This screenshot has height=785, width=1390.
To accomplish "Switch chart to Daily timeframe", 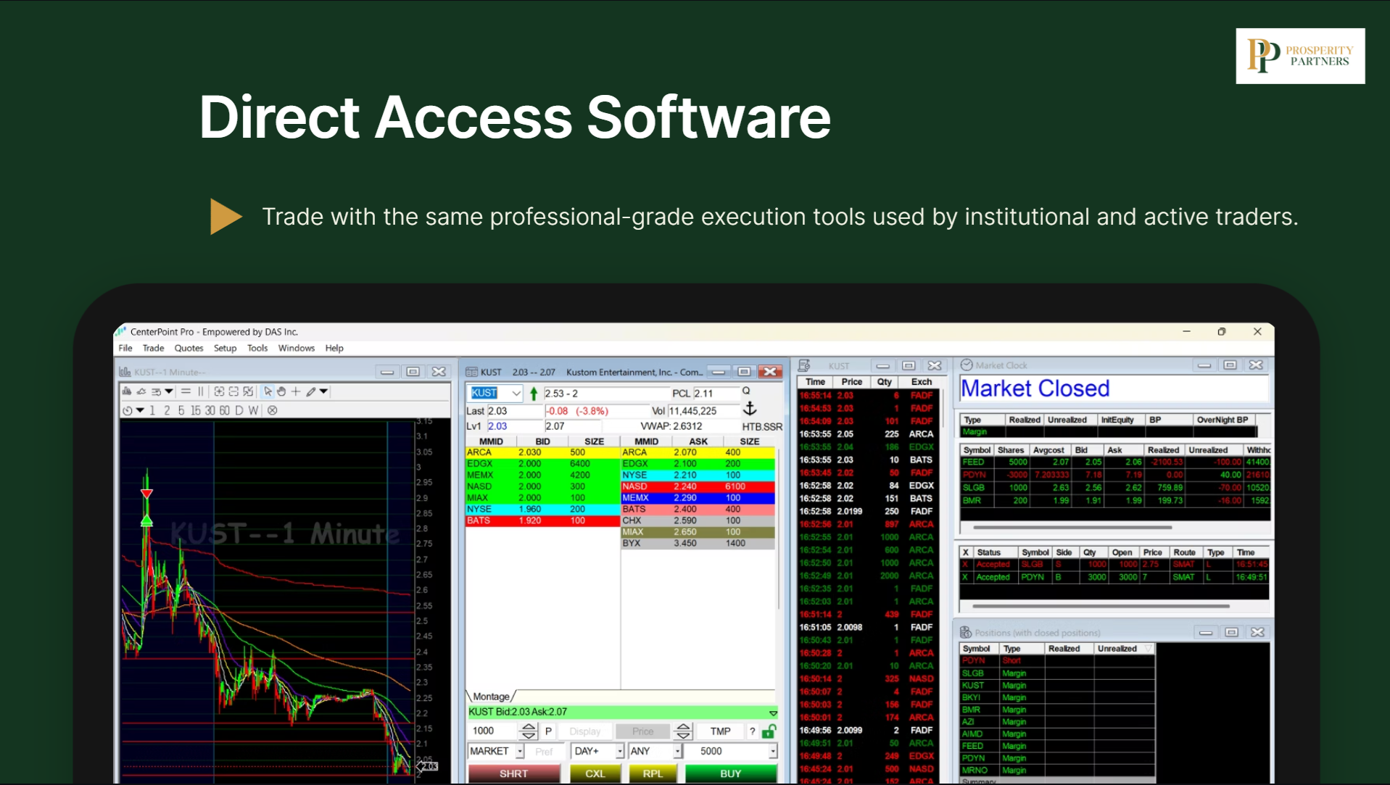I will click(x=239, y=410).
